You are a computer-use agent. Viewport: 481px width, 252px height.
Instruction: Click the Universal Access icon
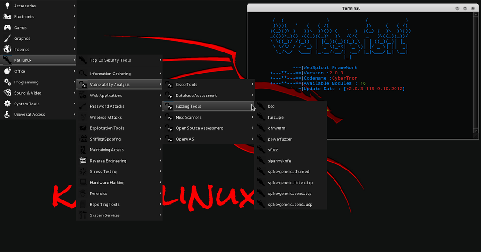pyautogui.click(x=8, y=114)
